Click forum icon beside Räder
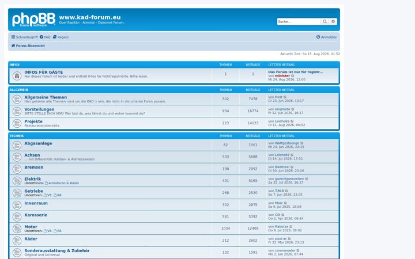 point(17,241)
